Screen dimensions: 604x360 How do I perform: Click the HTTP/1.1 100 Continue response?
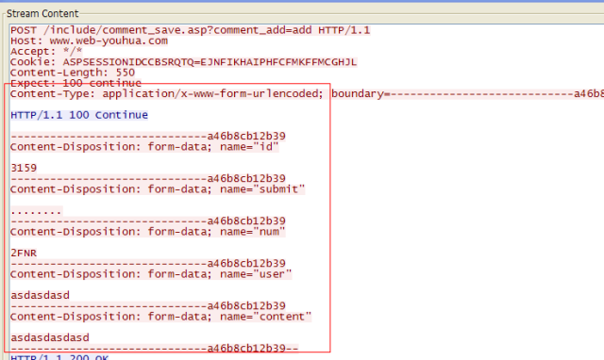tap(79, 115)
